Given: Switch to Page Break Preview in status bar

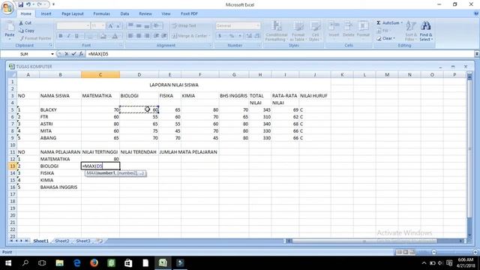Looking at the screenshot, I should point(412,252).
